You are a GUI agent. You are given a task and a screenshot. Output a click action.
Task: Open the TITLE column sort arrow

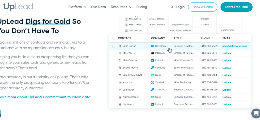pos(183,38)
